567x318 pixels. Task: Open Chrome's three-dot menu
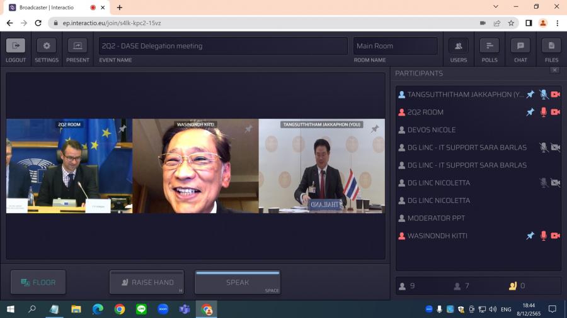557,23
